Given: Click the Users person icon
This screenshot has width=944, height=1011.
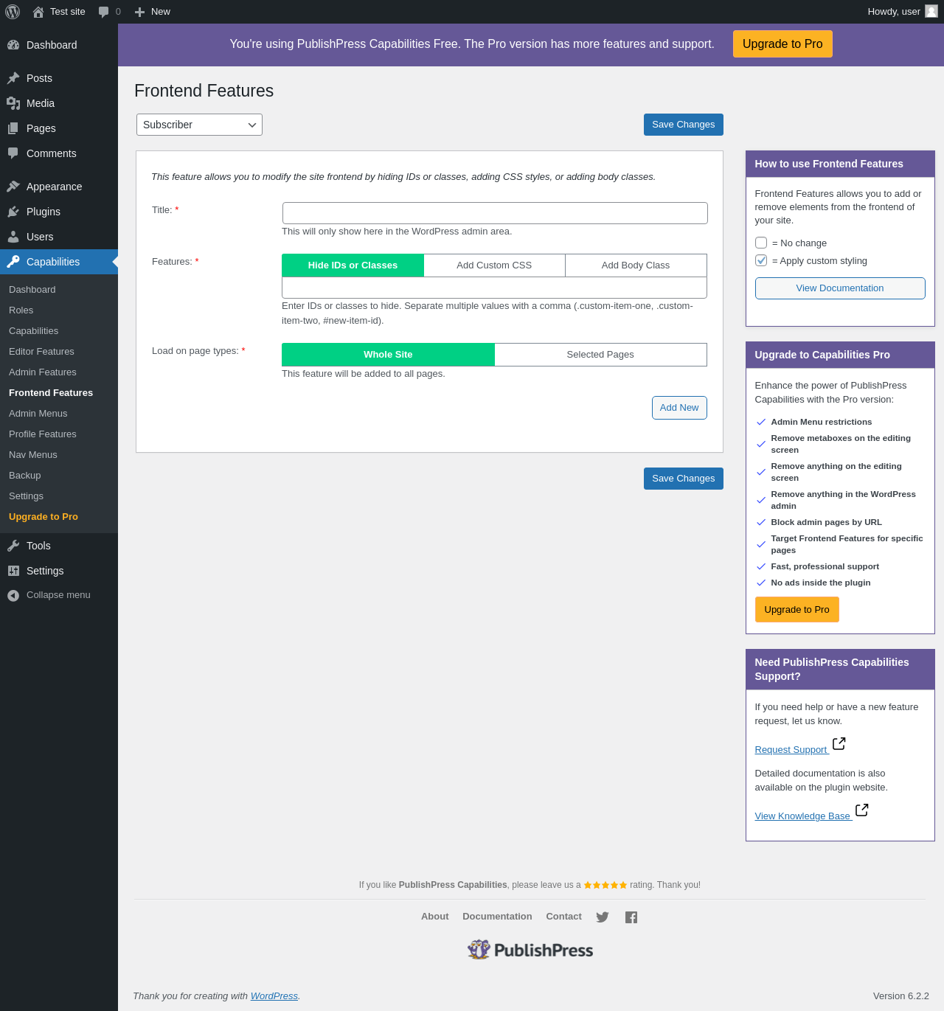Looking at the screenshot, I should [13, 237].
